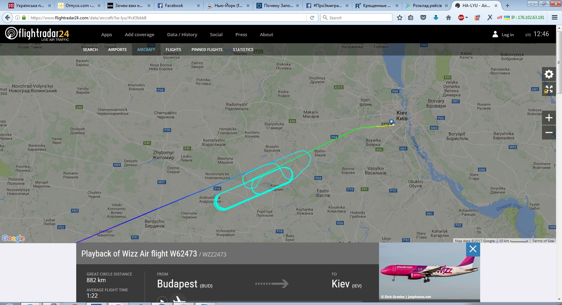Bookmark this page with star icon
562x305 pixels.
click(x=400, y=18)
